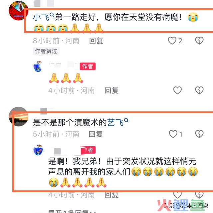Open the search link for 艺飞
The image size is (213, 213).
coord(118,122)
